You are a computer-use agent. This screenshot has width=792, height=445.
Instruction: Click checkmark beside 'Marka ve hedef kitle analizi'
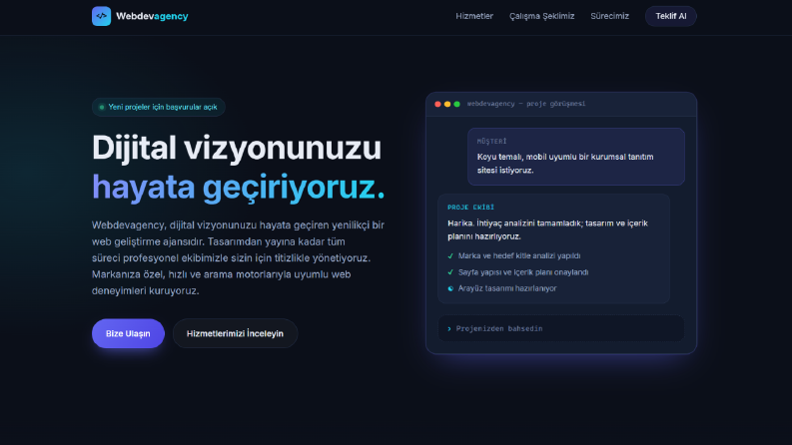point(450,255)
